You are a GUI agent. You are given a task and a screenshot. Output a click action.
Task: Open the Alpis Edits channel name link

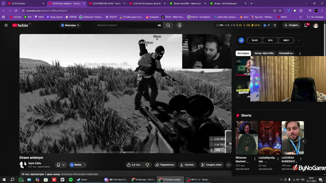35,163
